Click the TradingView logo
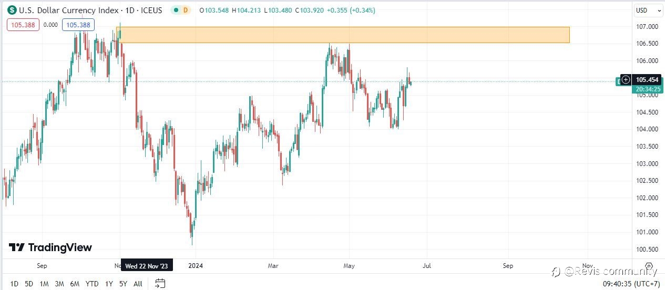665x290 pixels. pos(50,247)
